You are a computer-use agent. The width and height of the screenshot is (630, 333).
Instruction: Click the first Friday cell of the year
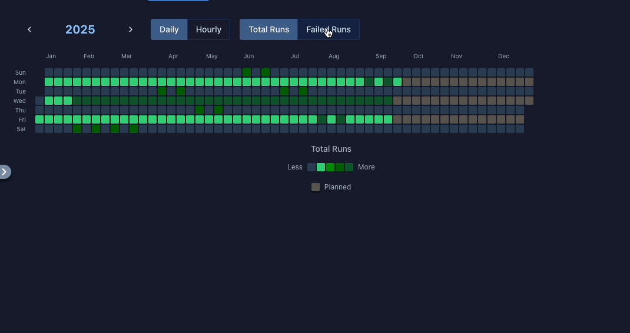pos(39,119)
